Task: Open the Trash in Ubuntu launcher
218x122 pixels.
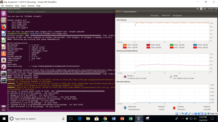Action: (x=4, y=108)
